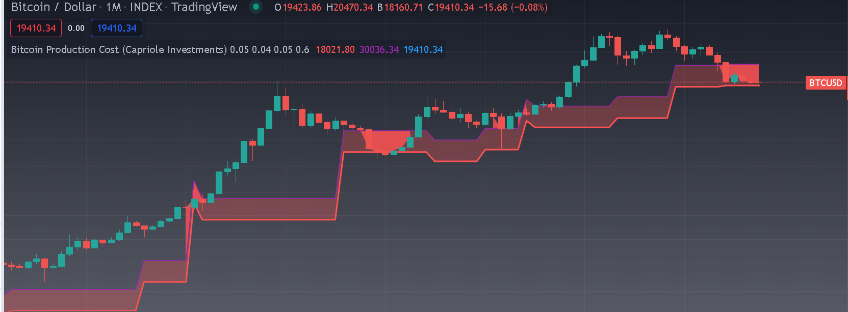This screenshot has width=848, height=312.
Task: Click the BTCUSD price label on right
Action: point(826,82)
